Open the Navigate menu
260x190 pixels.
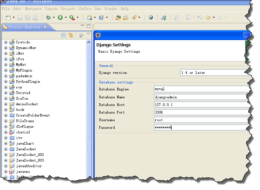[33, 9]
